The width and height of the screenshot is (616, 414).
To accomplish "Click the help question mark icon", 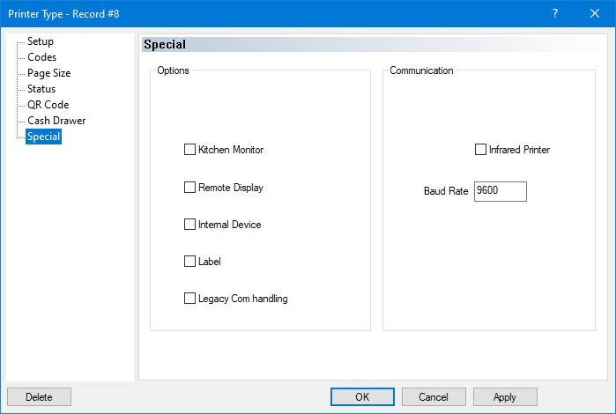I will pos(555,13).
